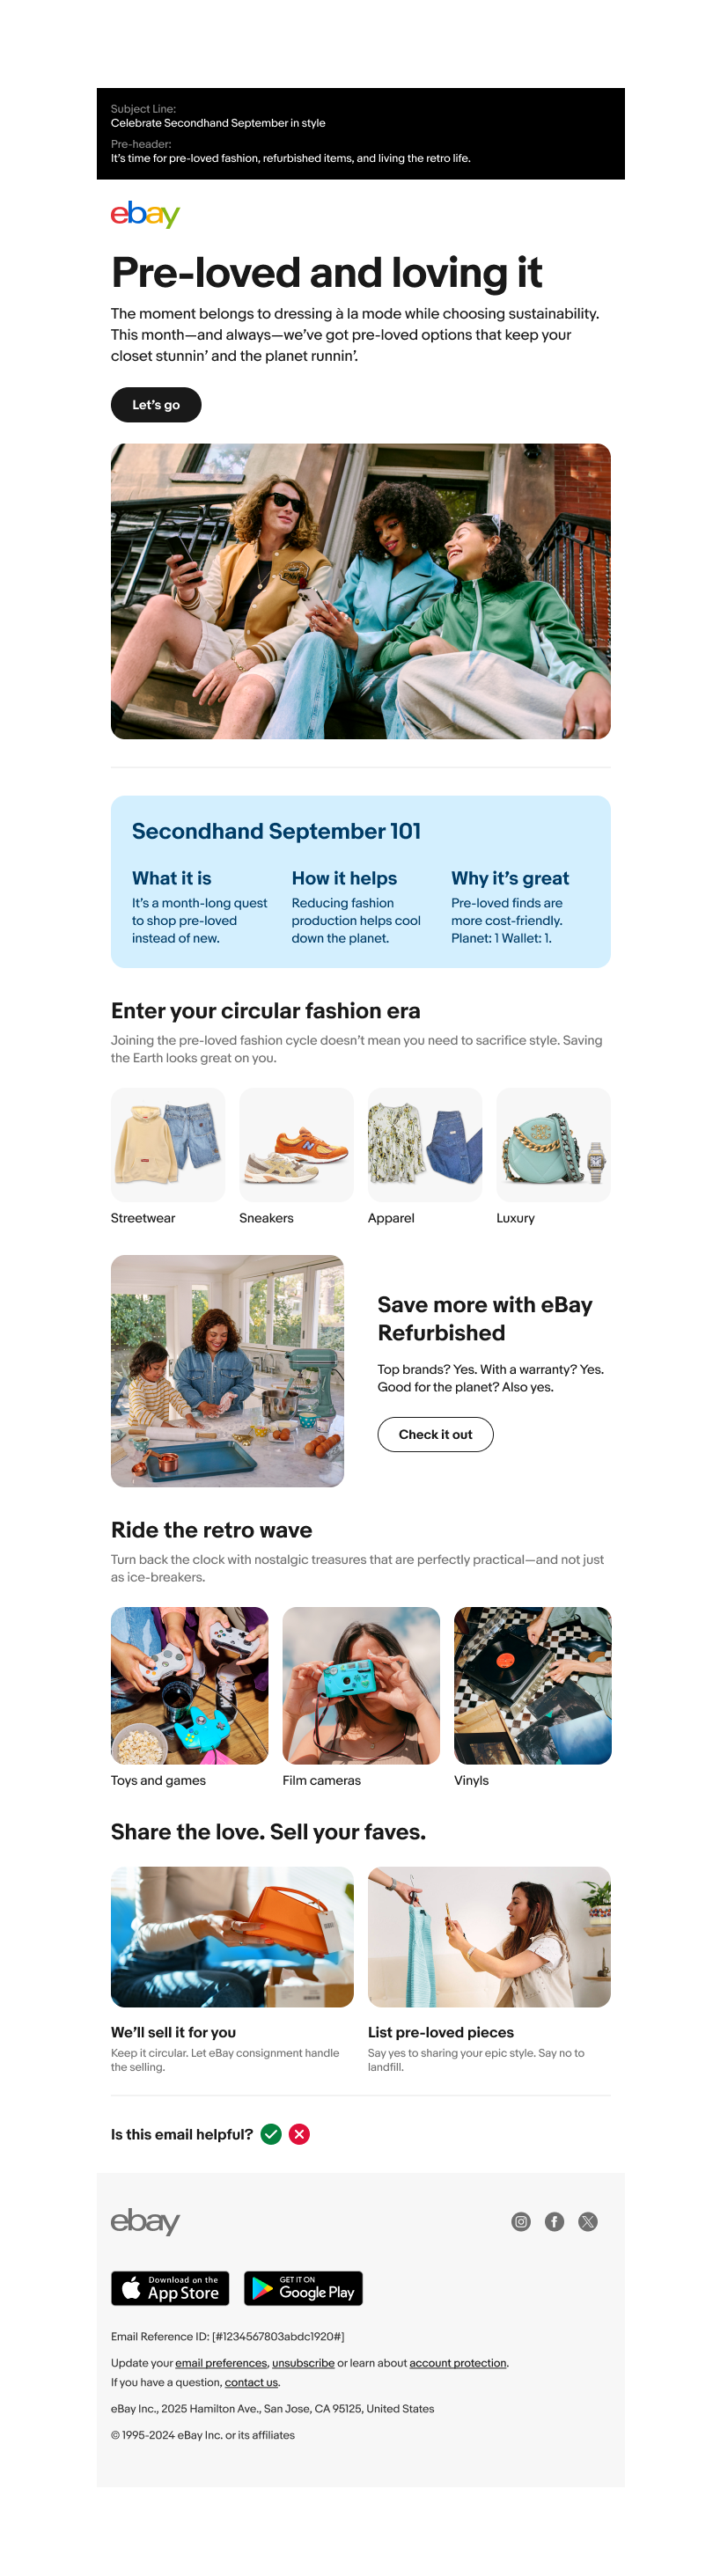
Task: Open the Film cameras image tile
Action: [x=361, y=1685]
